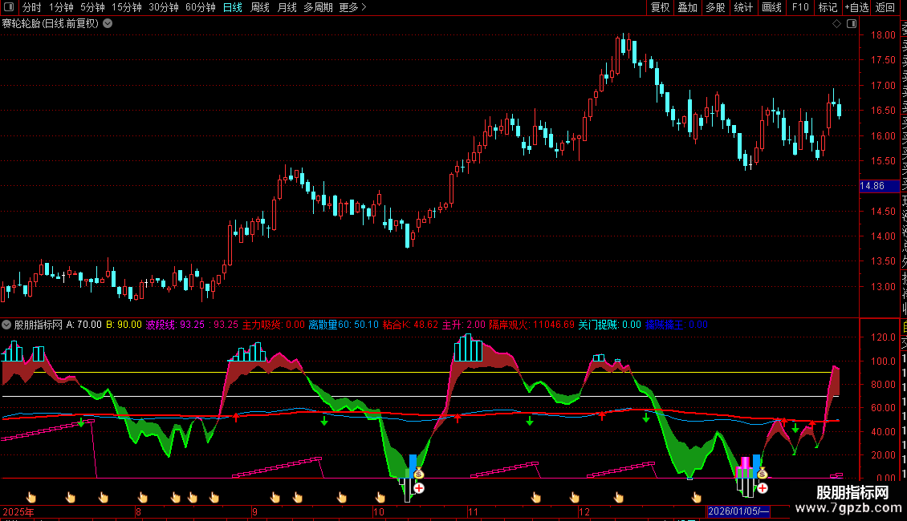Image resolution: width=907 pixels, height=521 pixels.
Task: Click the hand pointer icon just before label 9
Action: (214, 497)
